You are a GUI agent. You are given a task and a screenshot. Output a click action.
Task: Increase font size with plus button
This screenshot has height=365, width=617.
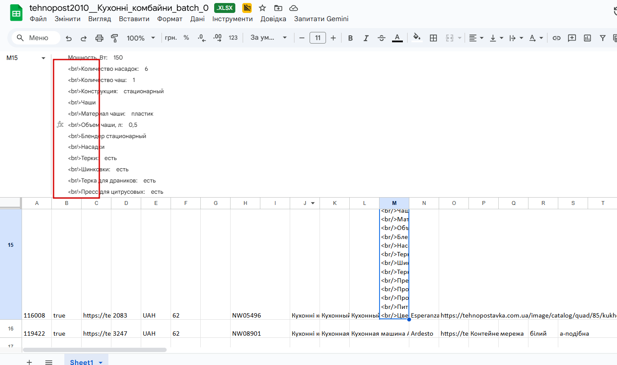tap(333, 38)
